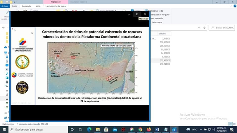The height and width of the screenshot is (133, 237).
Task: Open Cortana from the taskbar
Action: [x=72, y=129]
